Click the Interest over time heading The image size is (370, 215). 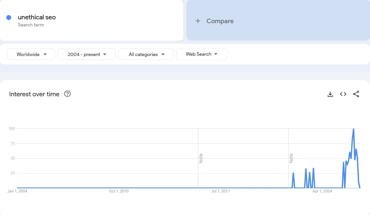tap(34, 94)
